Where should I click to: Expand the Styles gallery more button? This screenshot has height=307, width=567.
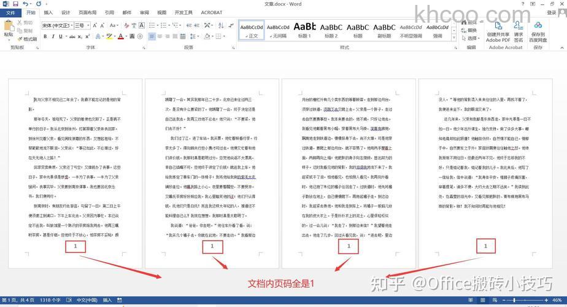point(454,38)
